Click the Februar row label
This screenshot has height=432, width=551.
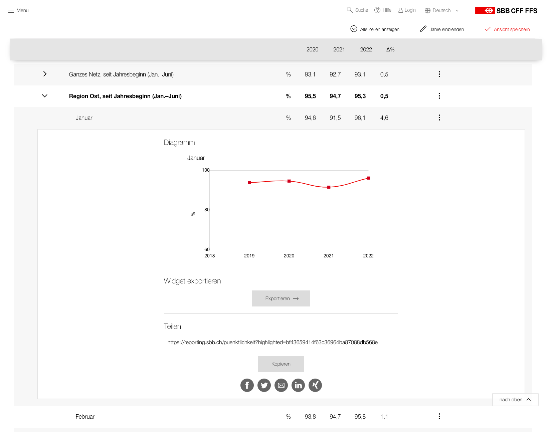coord(85,417)
